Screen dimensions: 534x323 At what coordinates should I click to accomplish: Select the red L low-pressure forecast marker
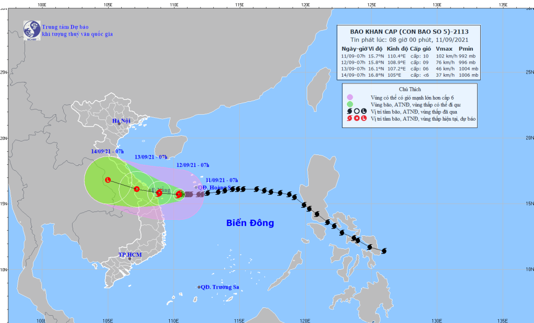pos(108,180)
